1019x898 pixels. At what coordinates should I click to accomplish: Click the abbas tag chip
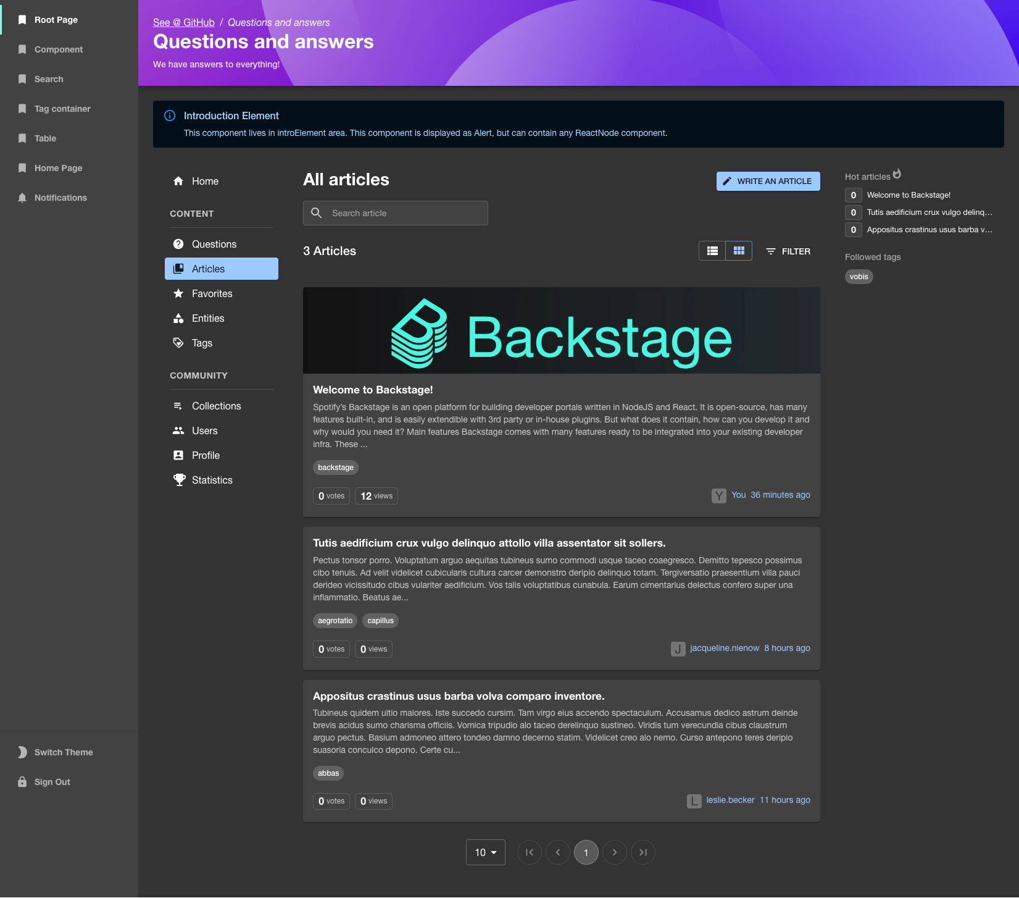click(x=328, y=773)
